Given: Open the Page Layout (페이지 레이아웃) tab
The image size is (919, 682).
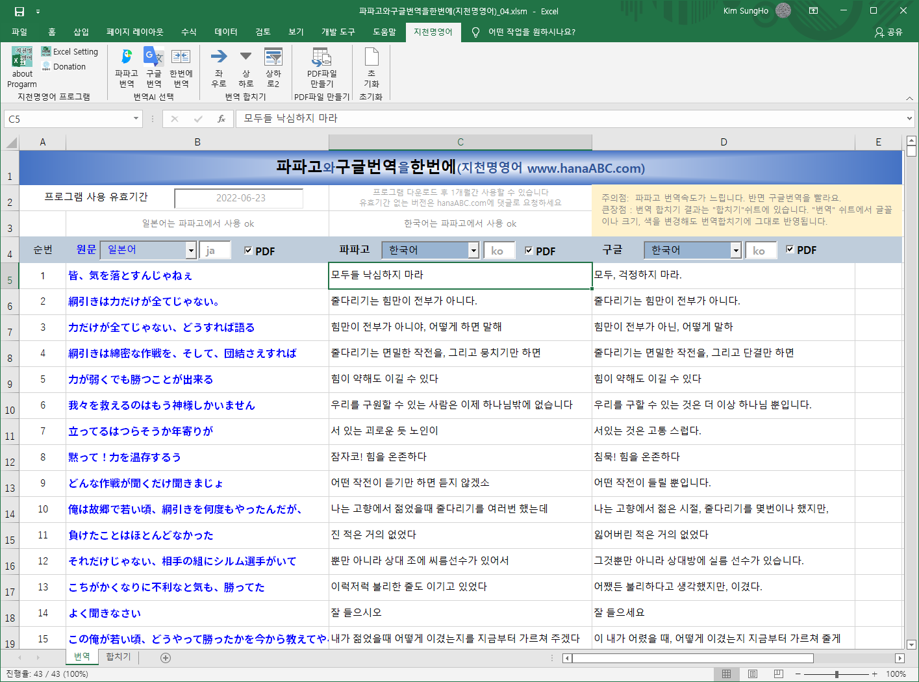Looking at the screenshot, I should pos(135,32).
